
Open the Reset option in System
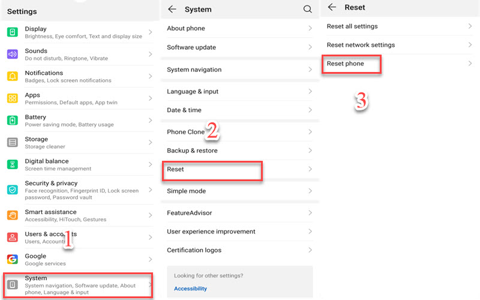(x=212, y=170)
